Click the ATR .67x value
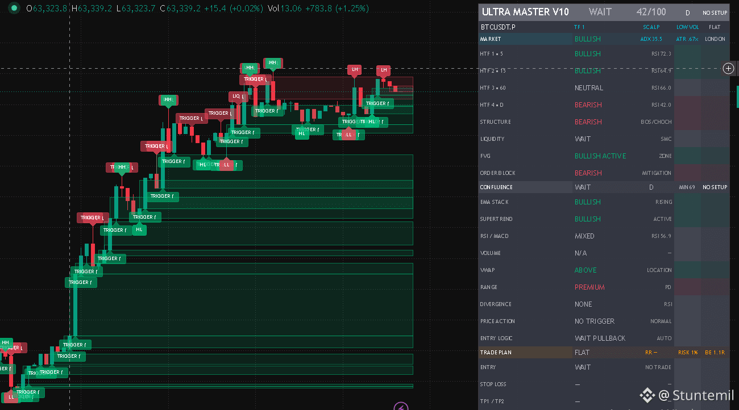Viewport: 739px width, 410px height. point(687,39)
